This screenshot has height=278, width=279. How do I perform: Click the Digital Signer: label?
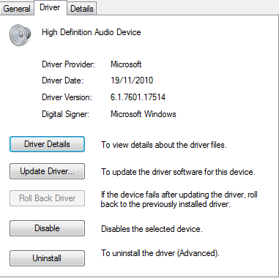(65, 114)
